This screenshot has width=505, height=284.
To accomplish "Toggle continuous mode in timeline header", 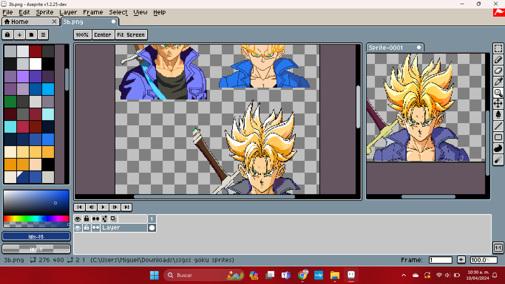I will point(96,219).
